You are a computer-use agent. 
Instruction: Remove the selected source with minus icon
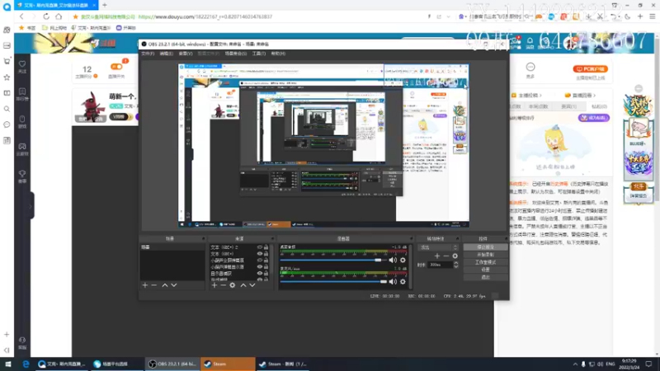(223, 285)
